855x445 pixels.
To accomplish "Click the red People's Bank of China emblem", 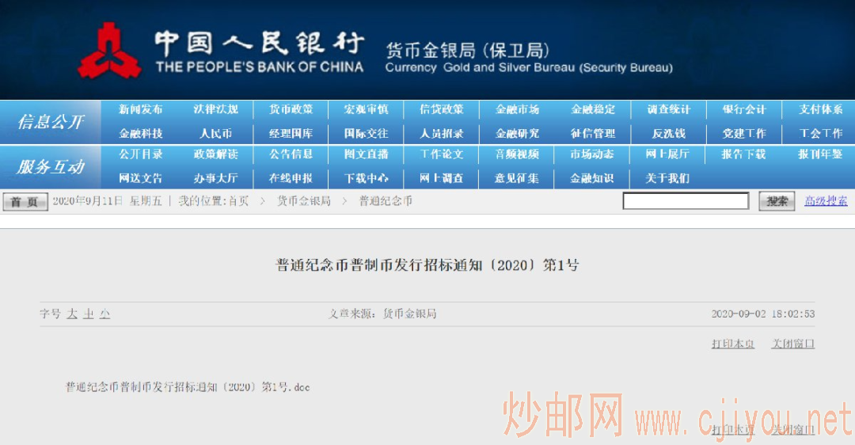I will pos(109,51).
